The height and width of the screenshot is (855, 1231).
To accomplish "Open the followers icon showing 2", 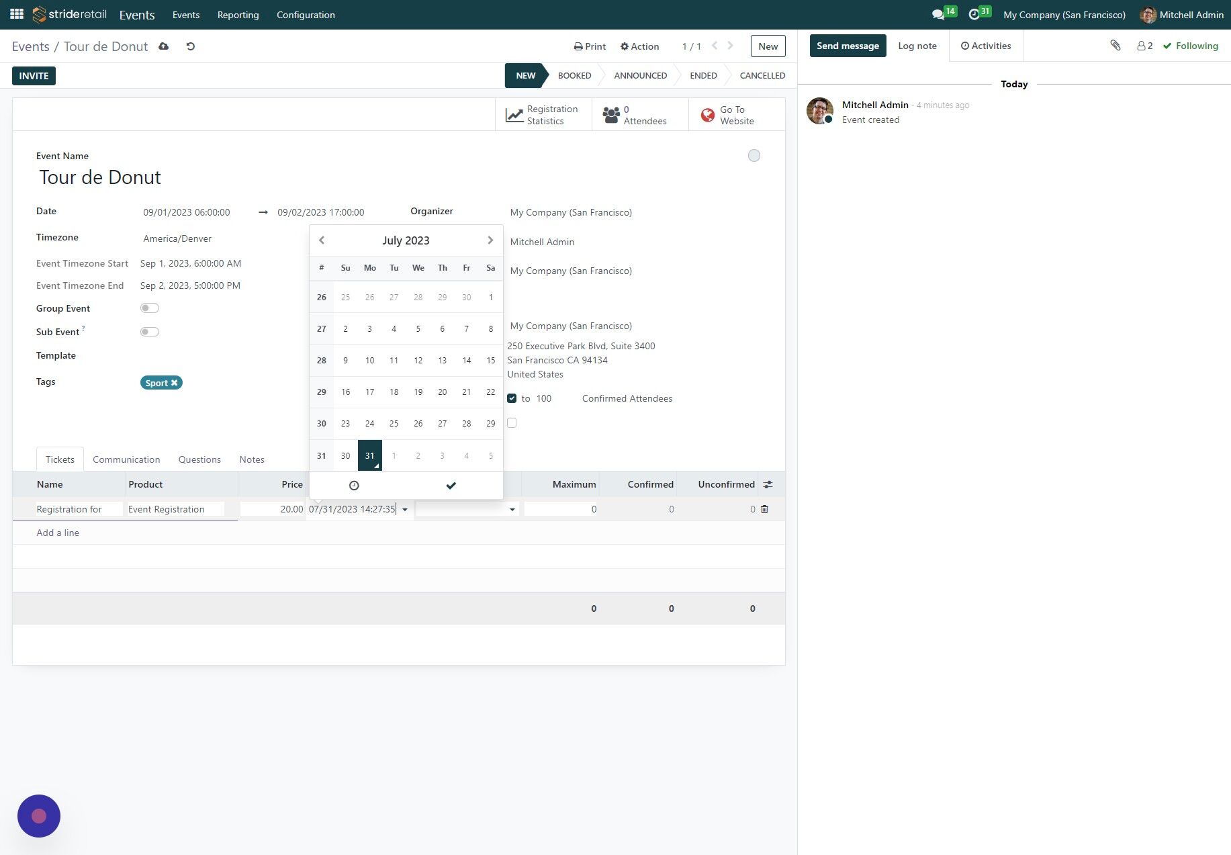I will pyautogui.click(x=1144, y=46).
